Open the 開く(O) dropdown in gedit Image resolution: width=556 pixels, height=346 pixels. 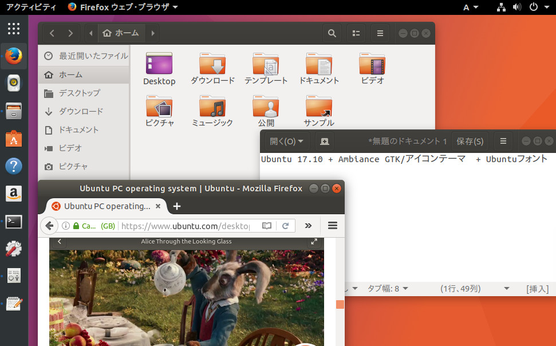click(x=285, y=141)
